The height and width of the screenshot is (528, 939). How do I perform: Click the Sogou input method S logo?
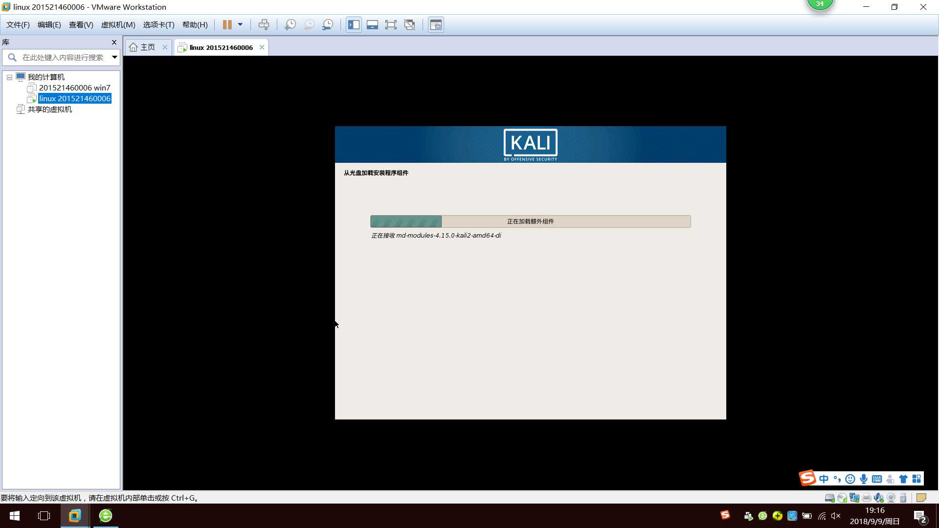[807, 478]
